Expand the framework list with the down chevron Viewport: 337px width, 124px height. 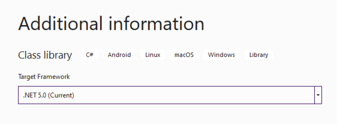pos(318,95)
